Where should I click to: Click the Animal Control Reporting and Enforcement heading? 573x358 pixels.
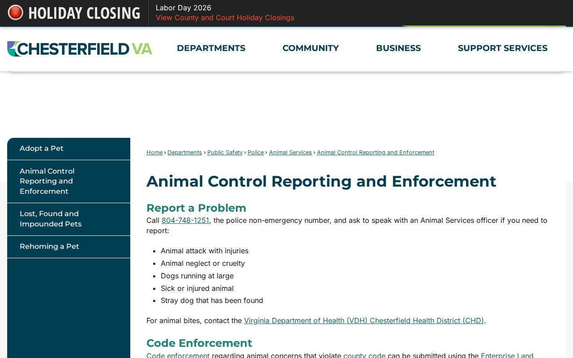321,181
